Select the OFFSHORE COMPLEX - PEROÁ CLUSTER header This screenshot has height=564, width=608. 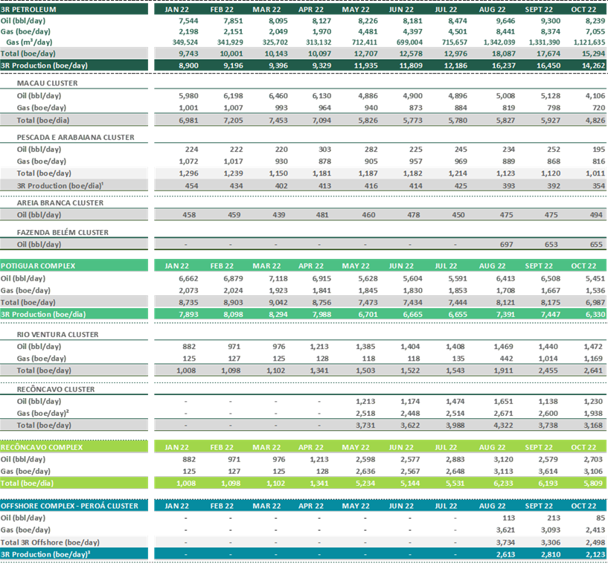pyautogui.click(x=69, y=506)
